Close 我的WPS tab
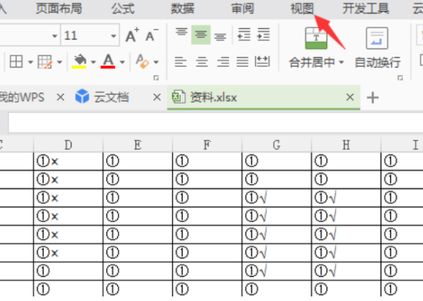The height and width of the screenshot is (301, 423). 60,97
